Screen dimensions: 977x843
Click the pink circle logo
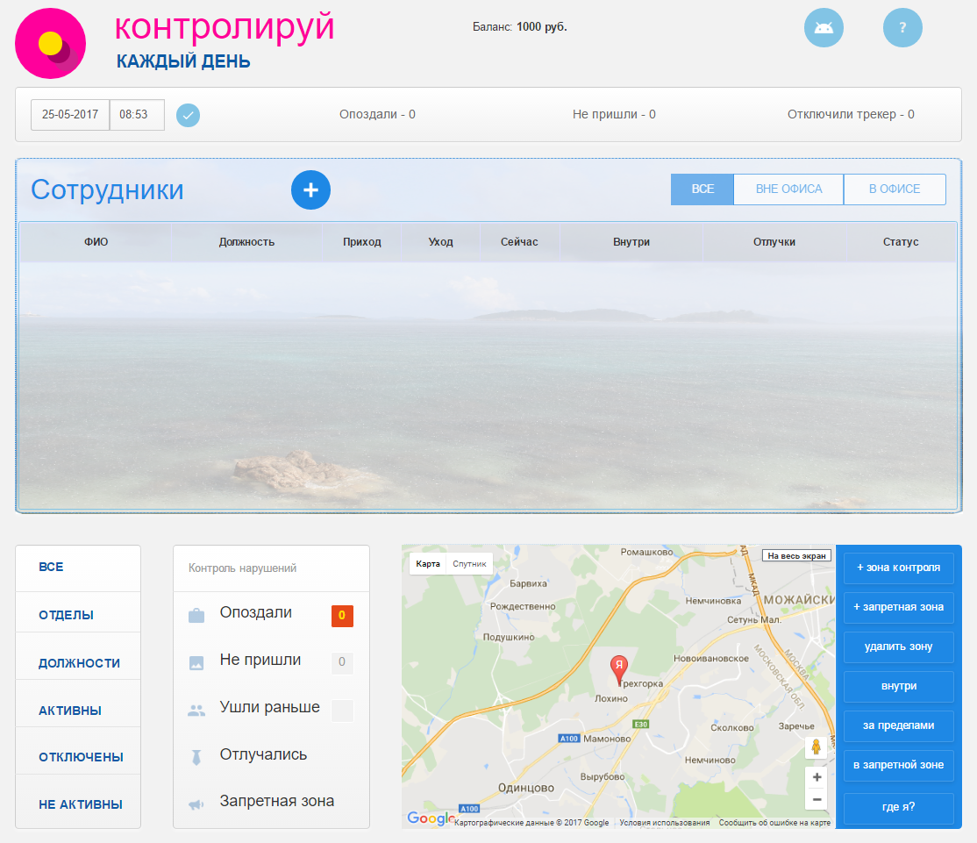[x=51, y=44]
